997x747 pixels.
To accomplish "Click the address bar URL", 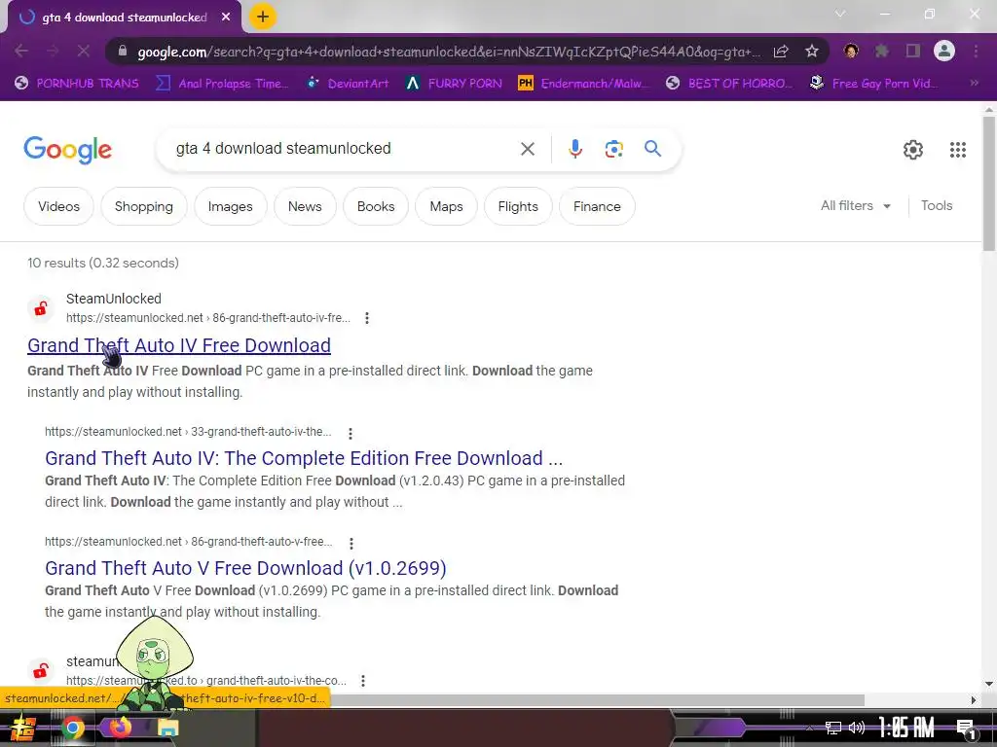I will coord(448,52).
